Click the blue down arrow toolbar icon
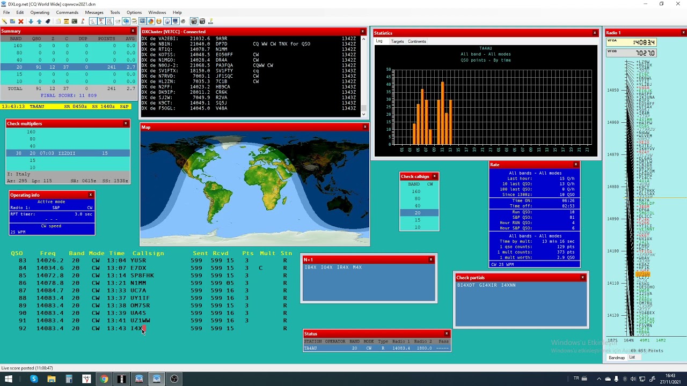687x386 pixels. 31,21
